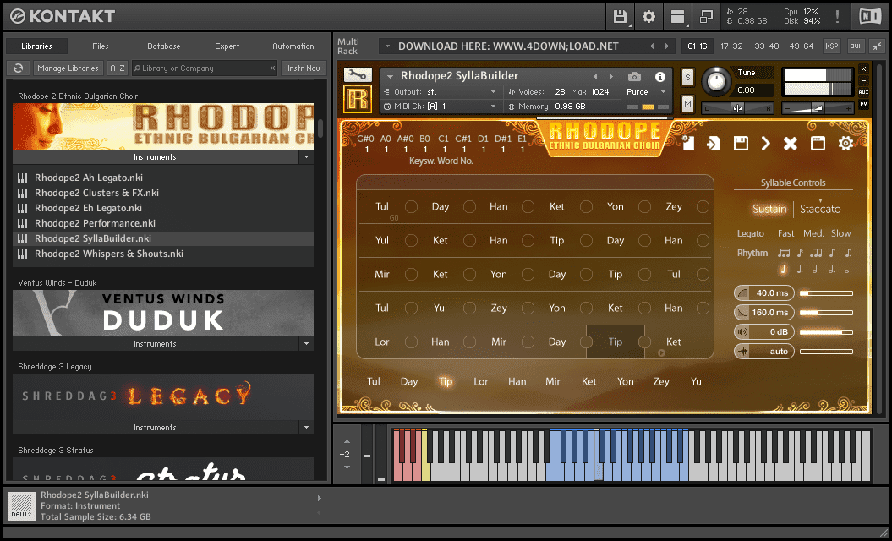Select the highlighted quarter-note rhythm icon

point(783,270)
